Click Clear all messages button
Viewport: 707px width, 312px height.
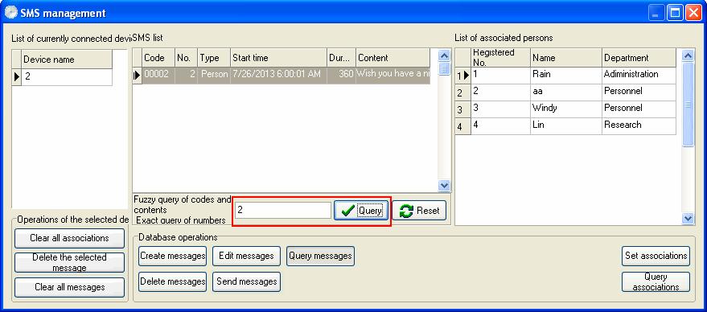tap(69, 287)
